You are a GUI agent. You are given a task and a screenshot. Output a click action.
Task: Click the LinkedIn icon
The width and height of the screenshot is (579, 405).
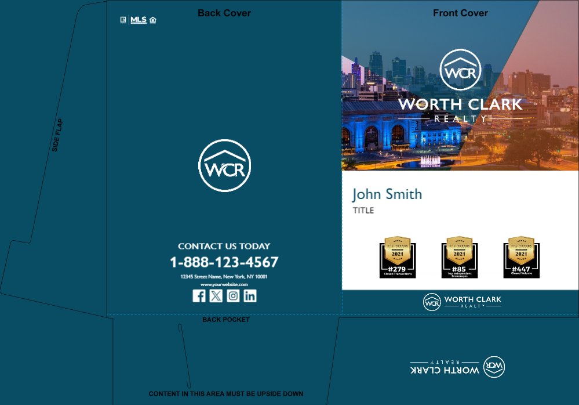coord(250,296)
